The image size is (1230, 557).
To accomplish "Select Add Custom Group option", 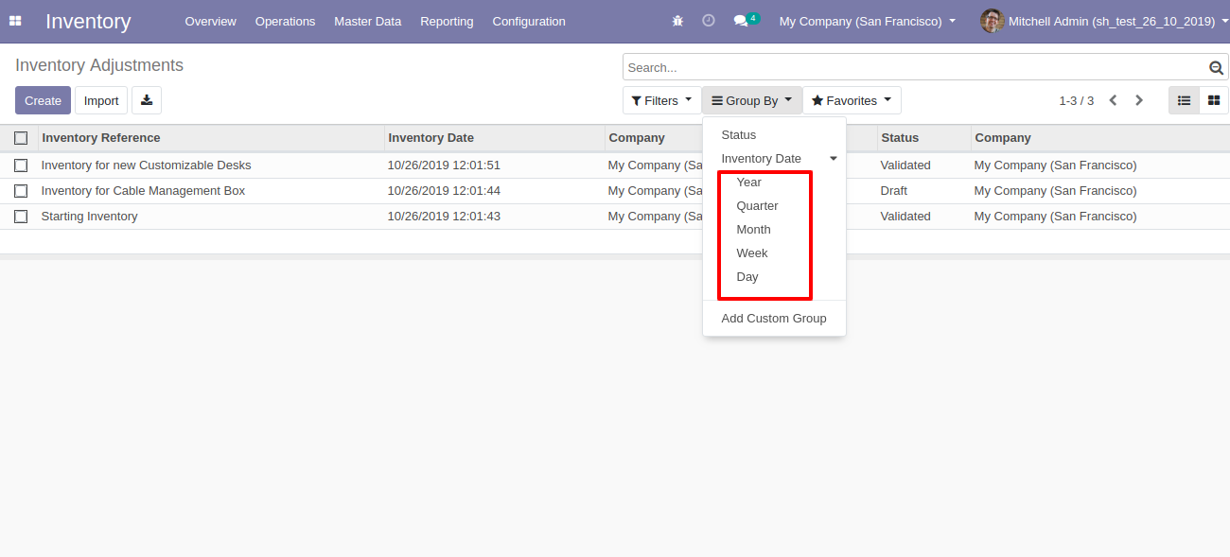I will (774, 319).
